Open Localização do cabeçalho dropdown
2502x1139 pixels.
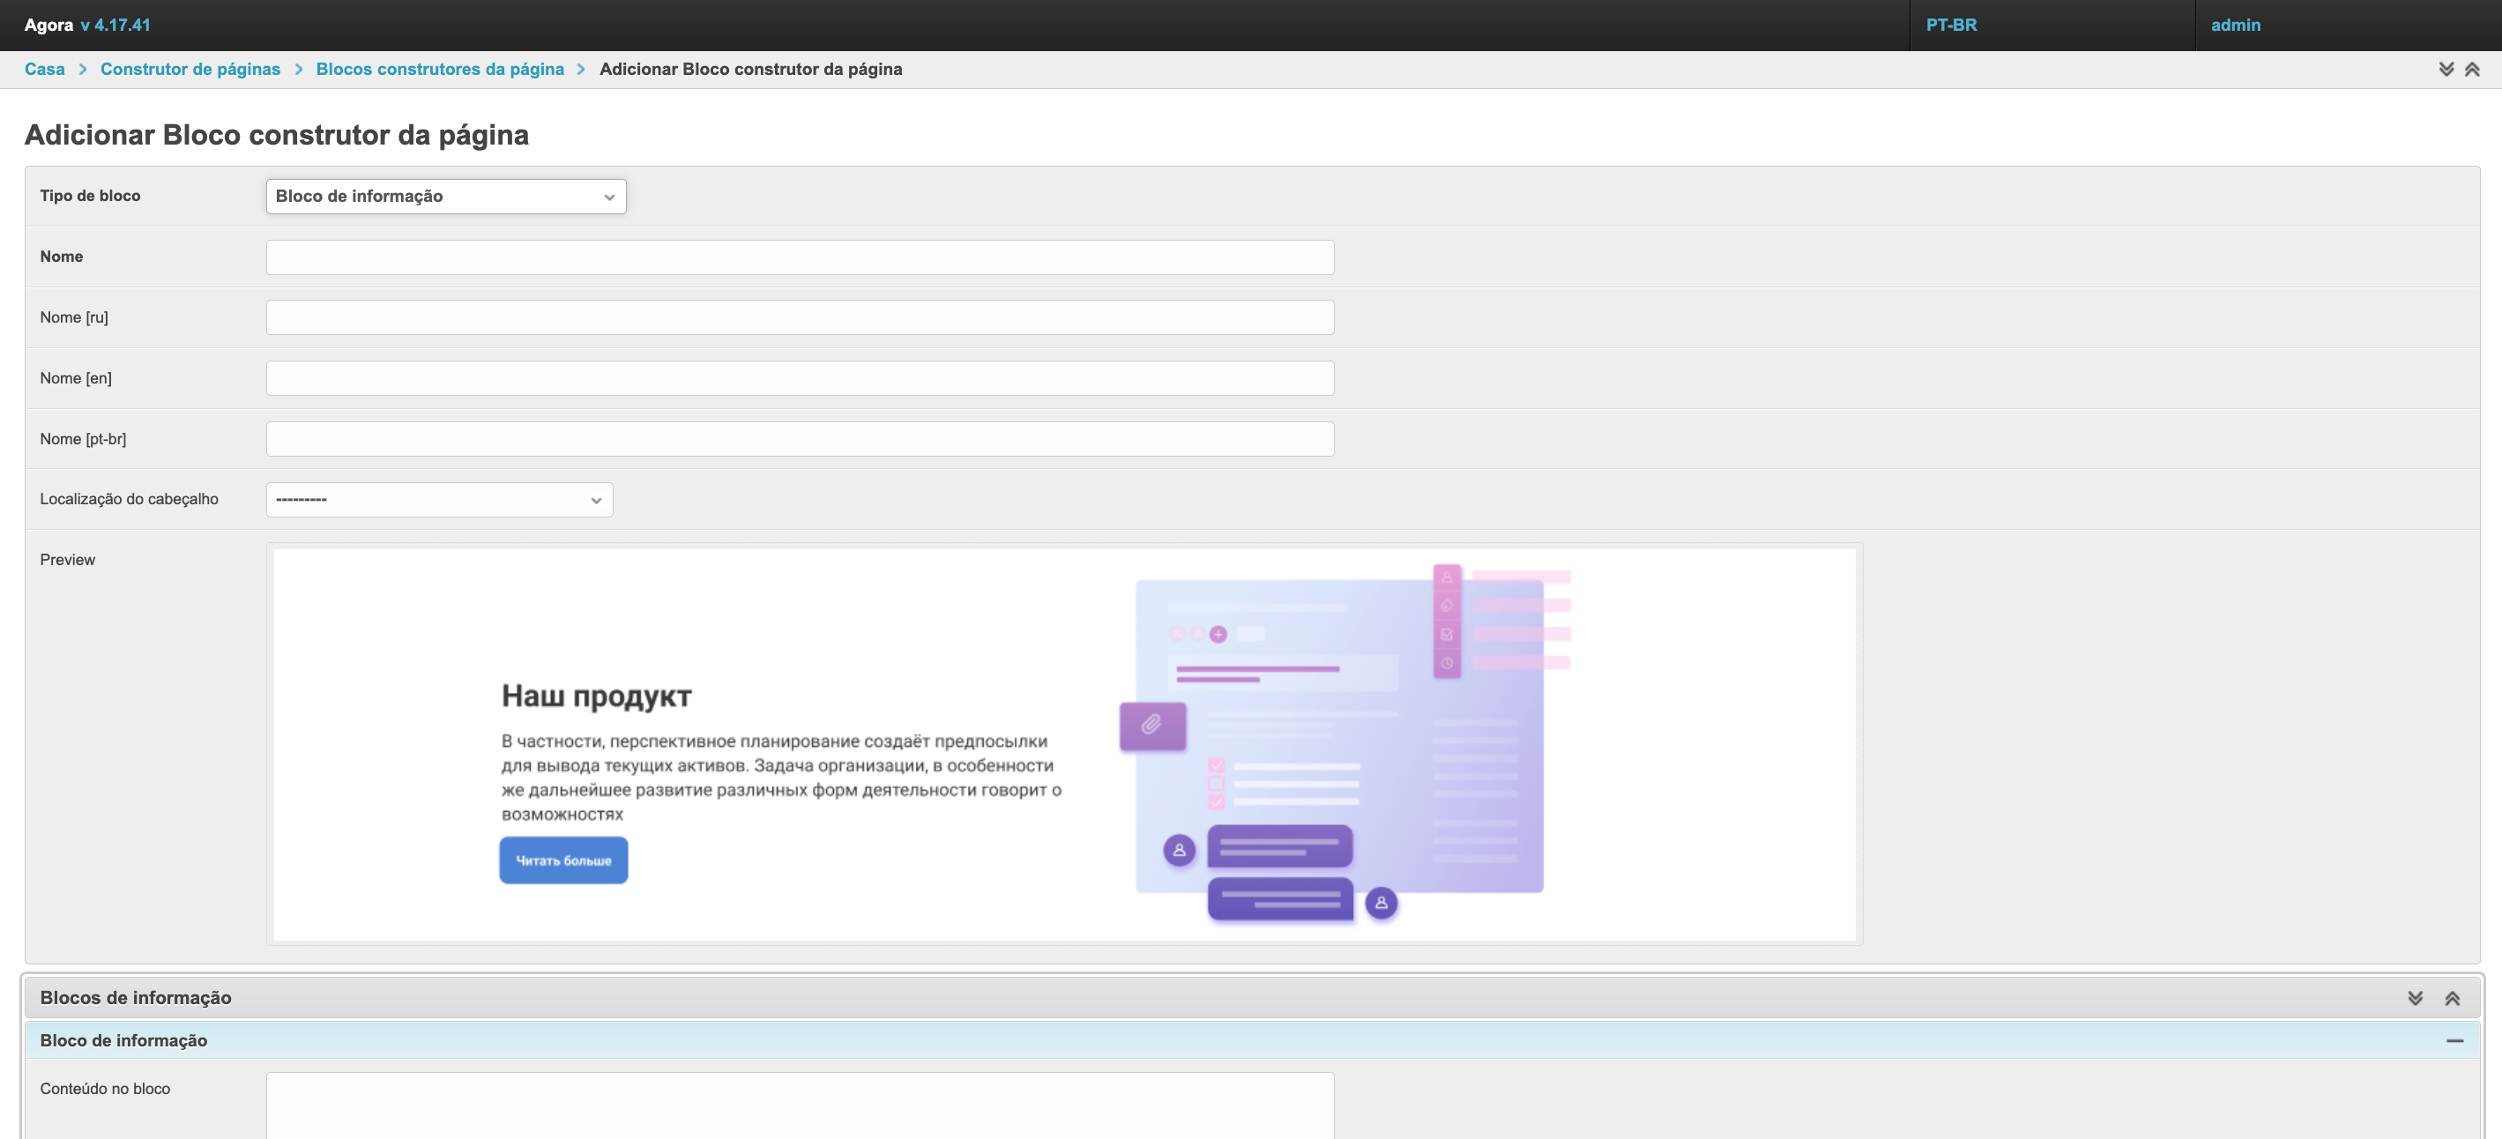pyautogui.click(x=439, y=500)
